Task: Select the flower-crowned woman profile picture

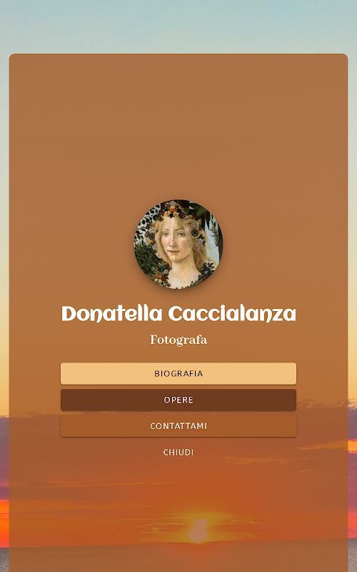Action: coord(178,244)
